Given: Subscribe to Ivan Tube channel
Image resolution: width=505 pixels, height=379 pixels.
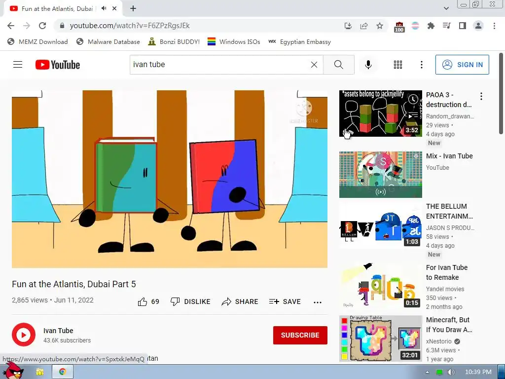Looking at the screenshot, I should [x=300, y=335].
